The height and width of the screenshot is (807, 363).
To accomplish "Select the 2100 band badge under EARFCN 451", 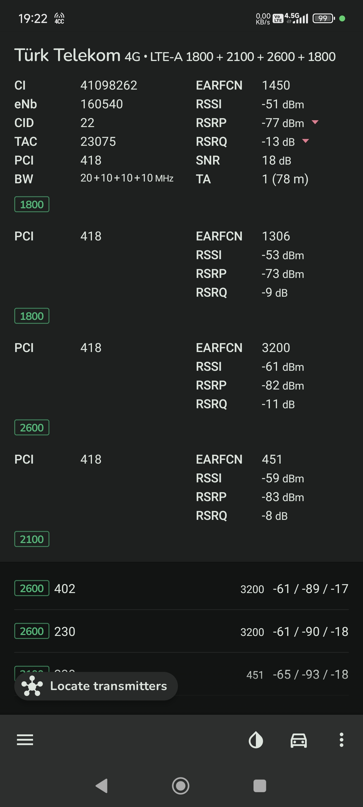I will coord(32,539).
